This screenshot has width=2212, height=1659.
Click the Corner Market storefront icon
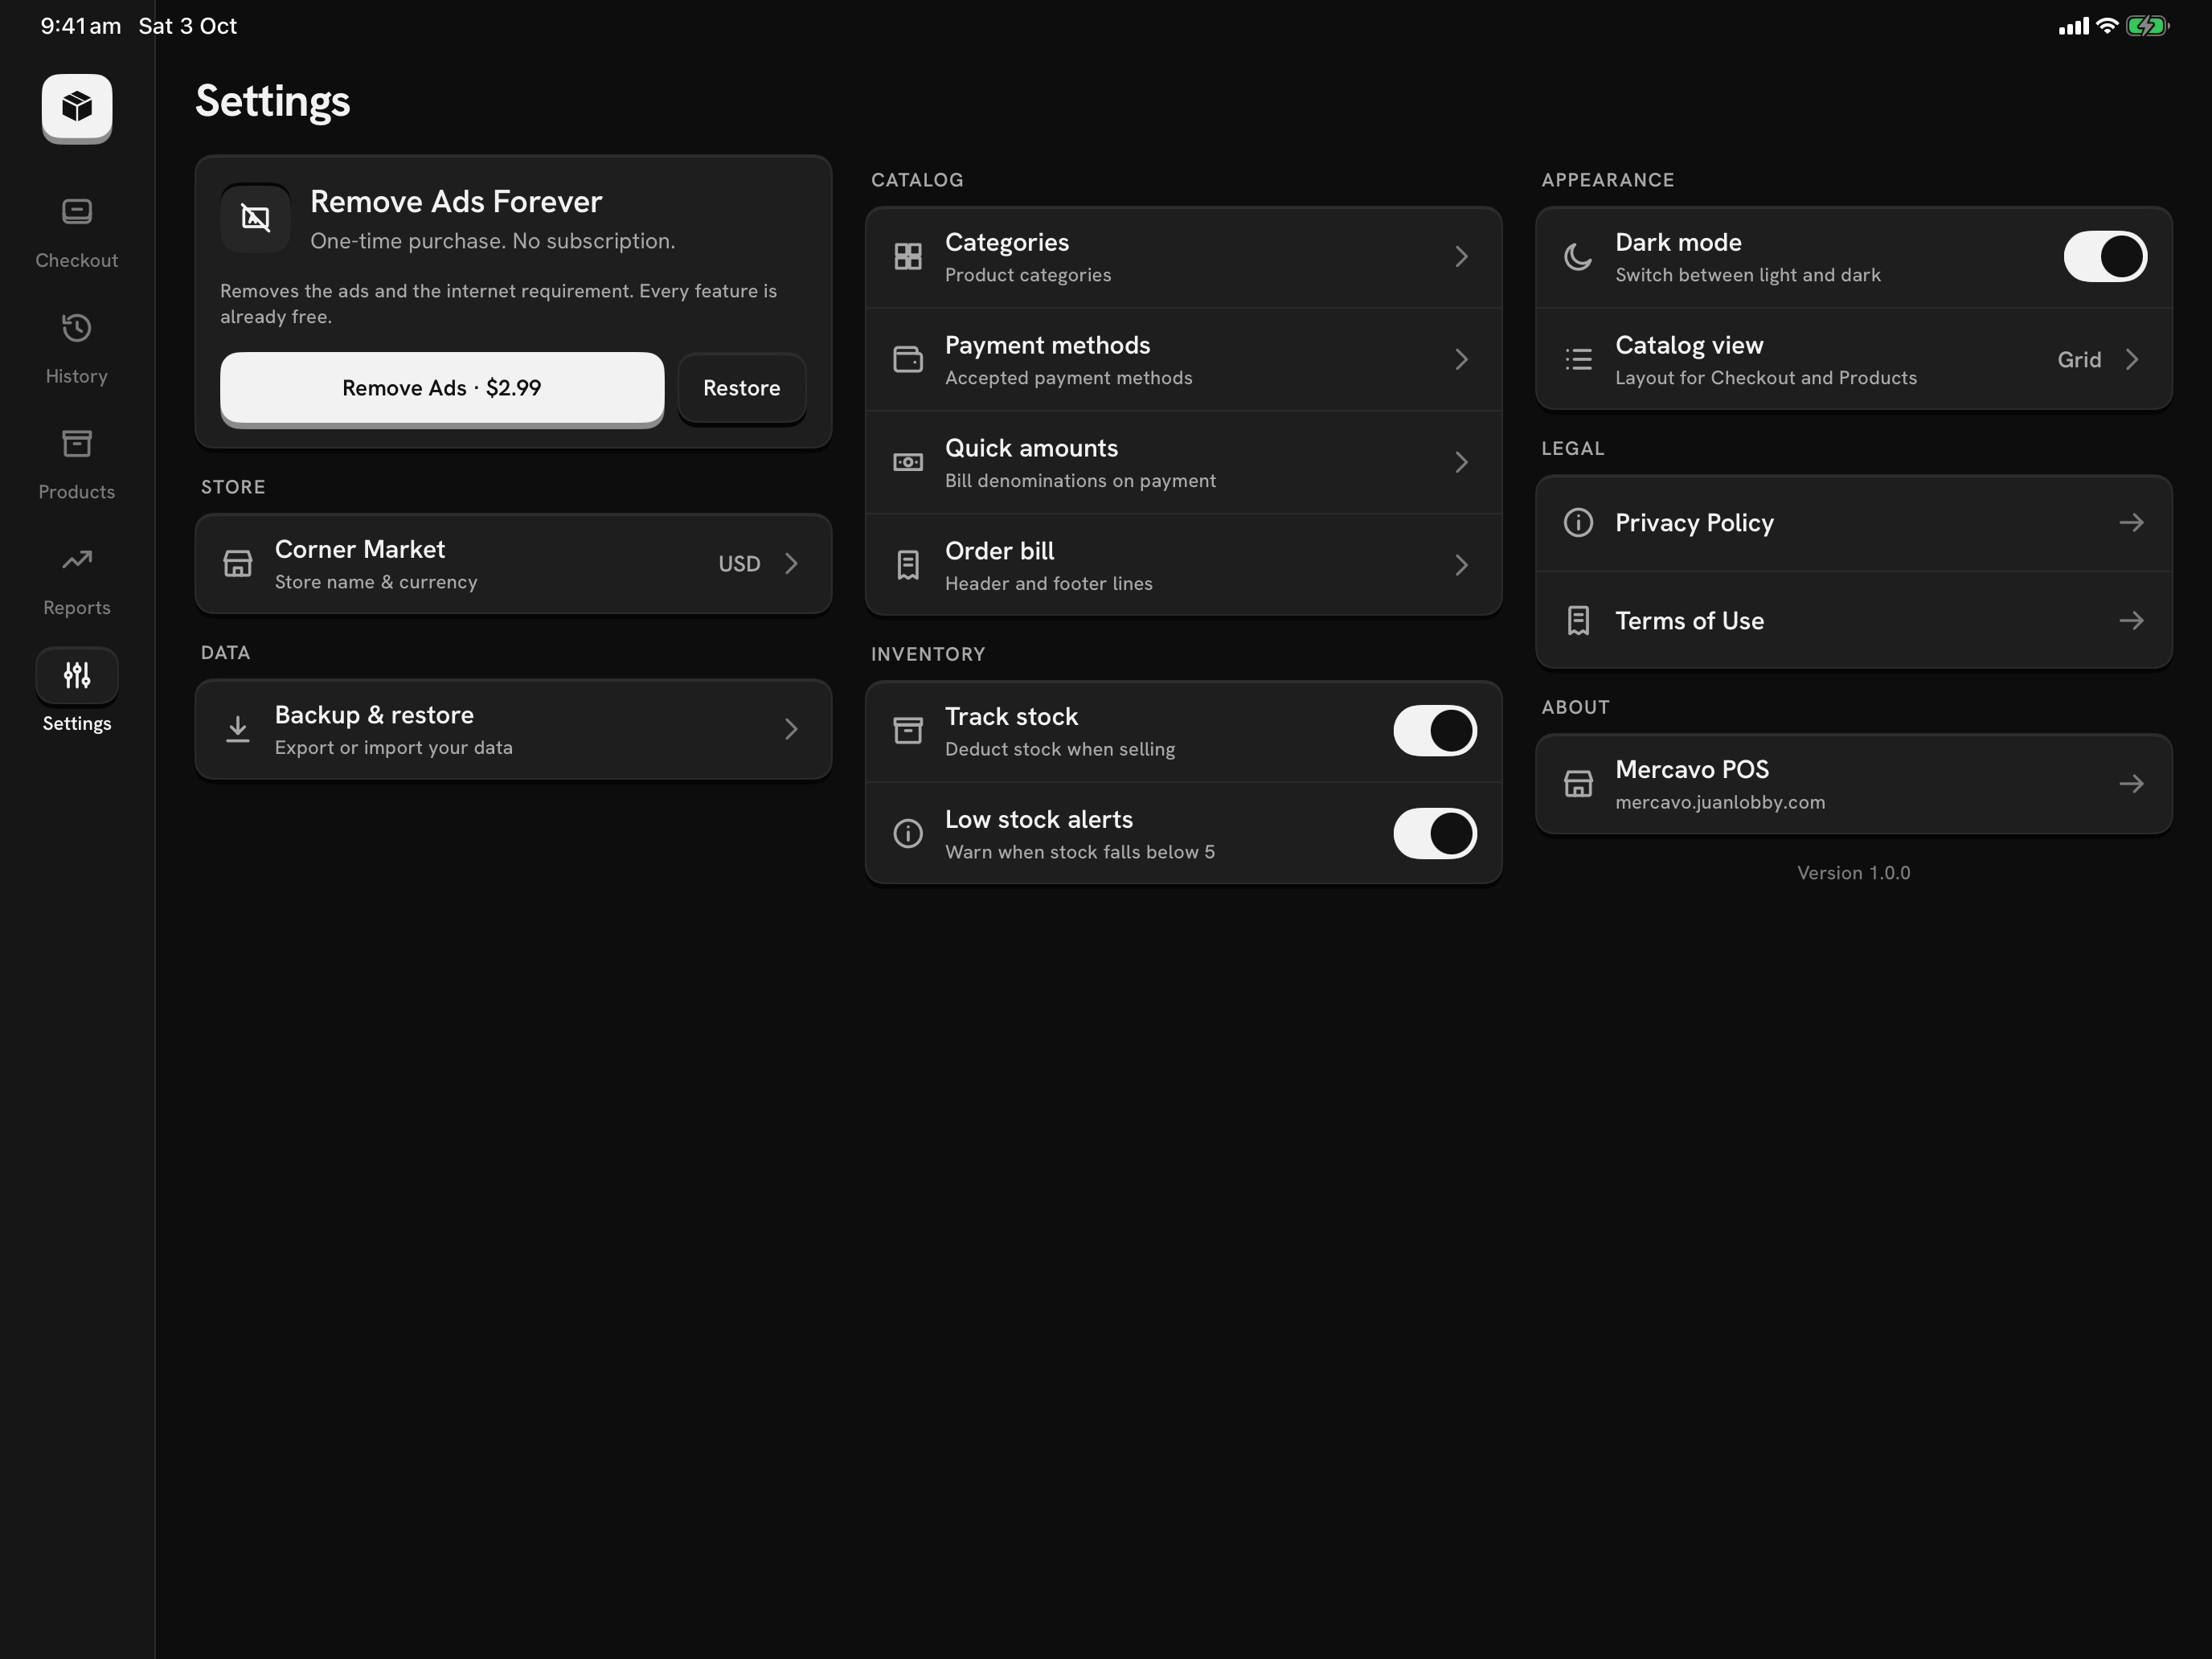(238, 564)
